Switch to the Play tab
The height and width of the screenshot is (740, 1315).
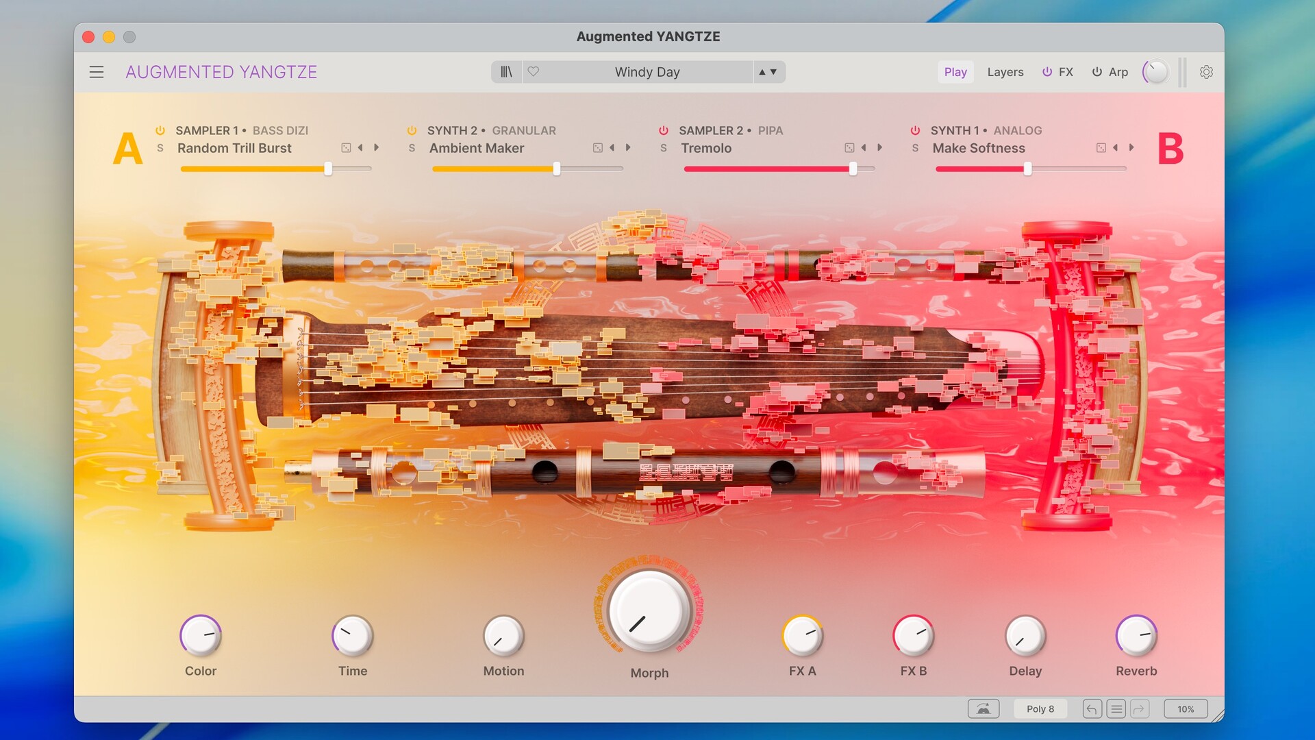click(x=955, y=72)
